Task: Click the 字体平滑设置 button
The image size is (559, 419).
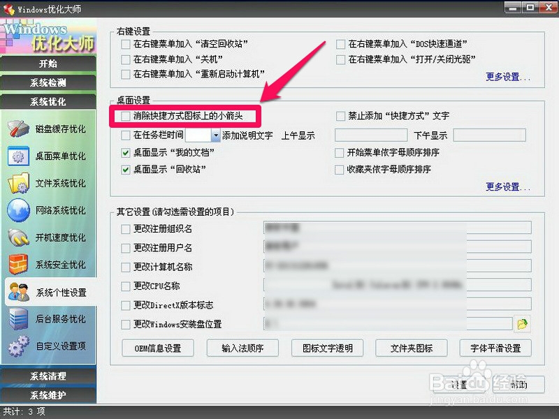Action: click(x=495, y=348)
